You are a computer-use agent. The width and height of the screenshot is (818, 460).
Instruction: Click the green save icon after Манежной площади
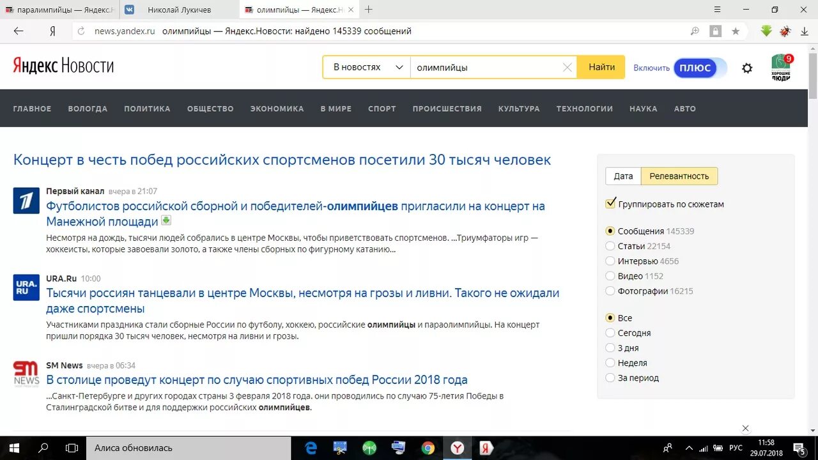166,220
